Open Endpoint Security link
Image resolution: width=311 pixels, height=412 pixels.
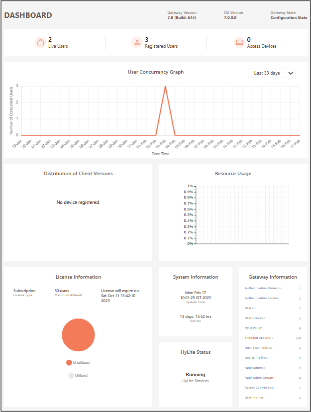(258, 338)
